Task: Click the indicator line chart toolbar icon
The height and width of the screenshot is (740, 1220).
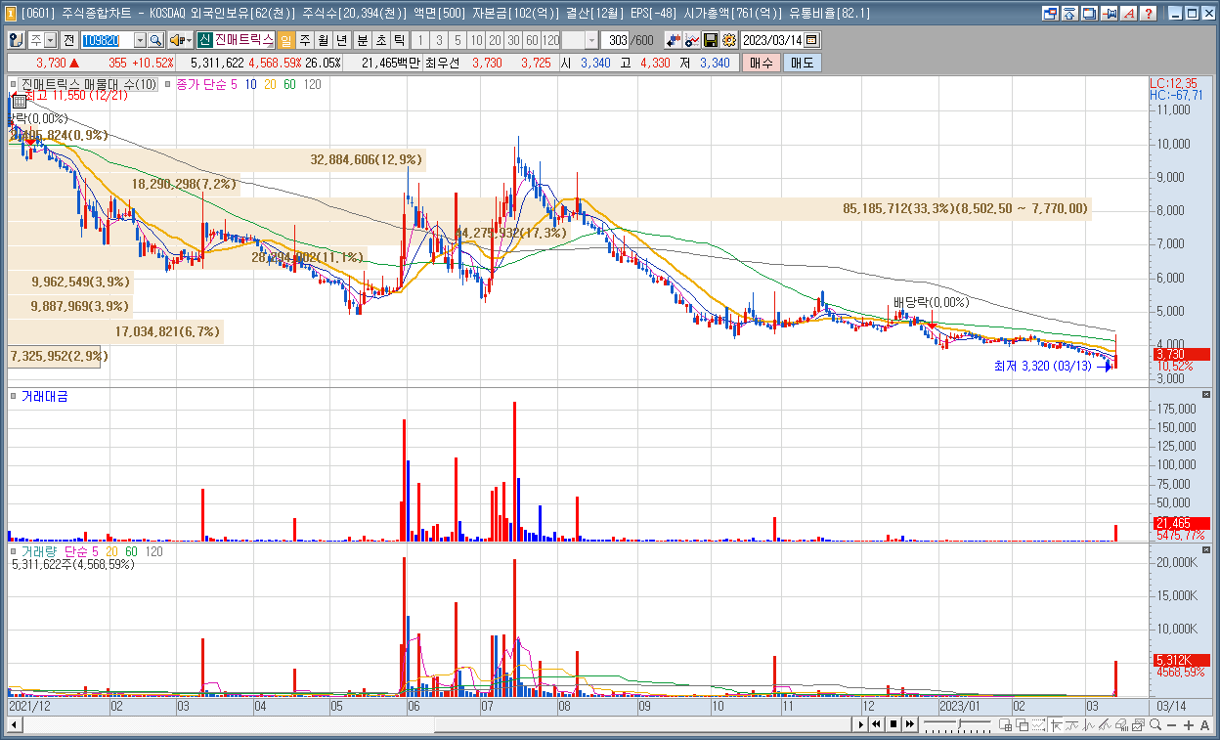Action: pyautogui.click(x=692, y=40)
